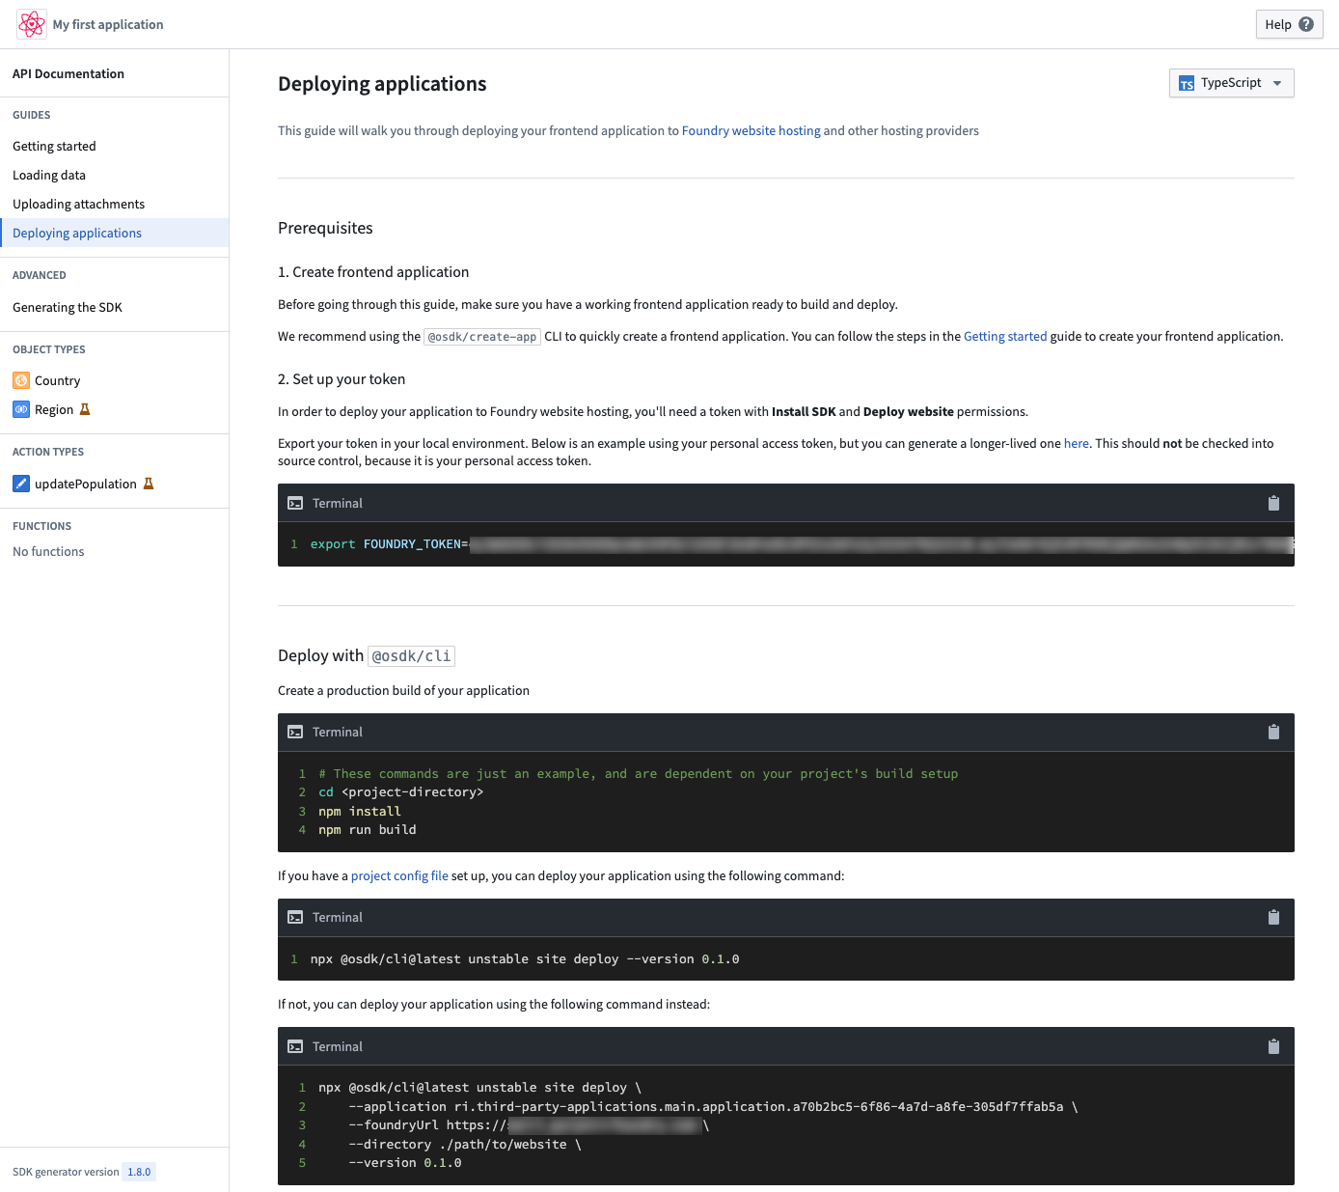
Task: Copy the multi-line deploy command with --application flag
Action: pyautogui.click(x=1273, y=1046)
